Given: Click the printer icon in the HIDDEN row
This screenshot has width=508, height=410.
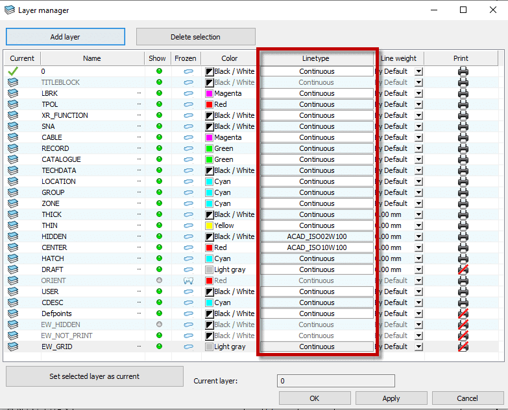Looking at the screenshot, I should 463,236.
